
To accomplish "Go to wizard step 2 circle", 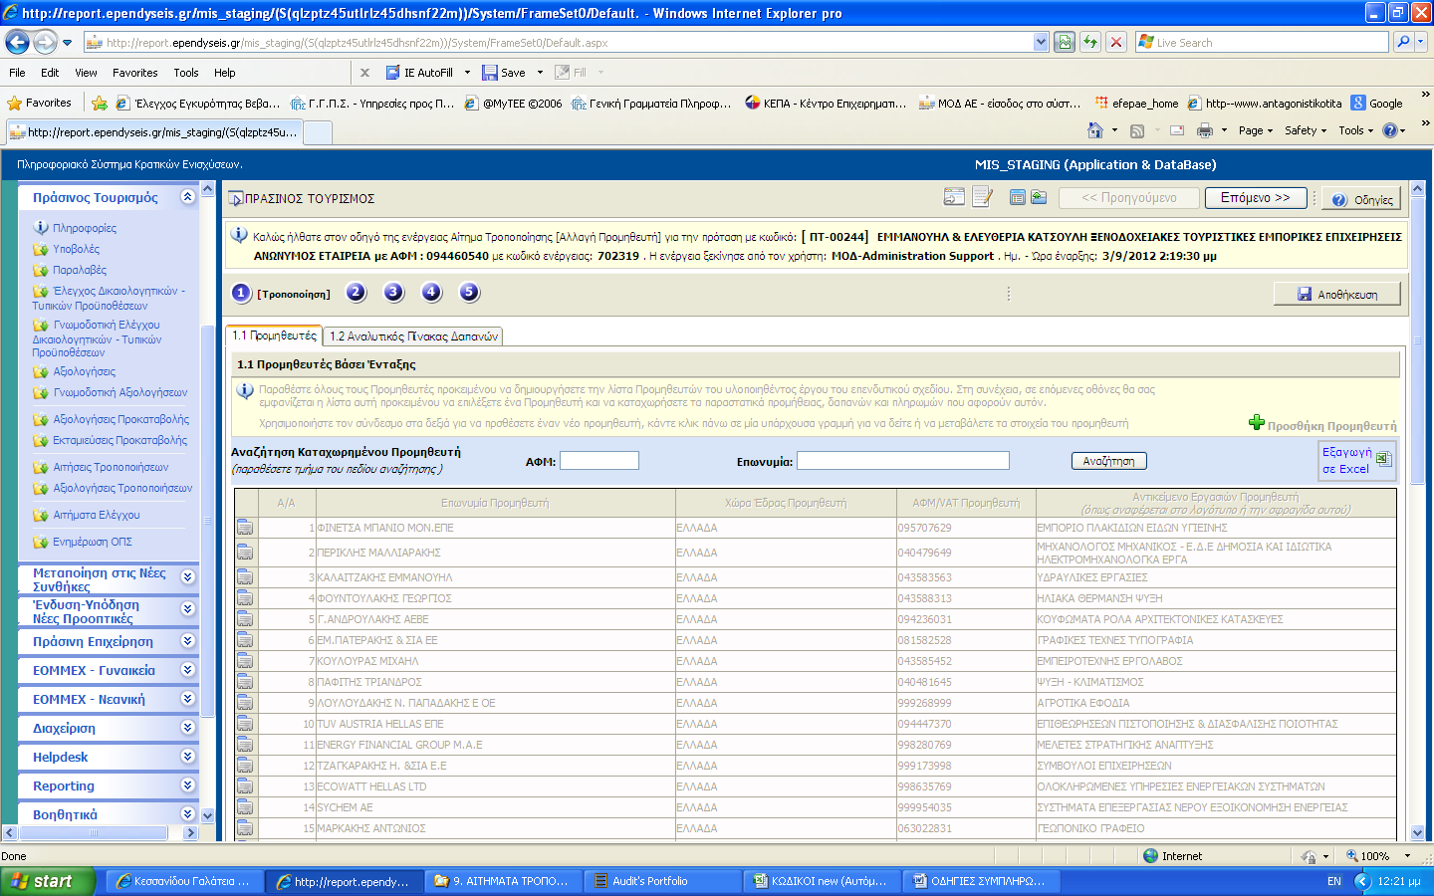I will [357, 292].
